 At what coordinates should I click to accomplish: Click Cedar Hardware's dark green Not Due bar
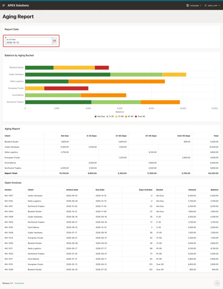pos(68,75)
